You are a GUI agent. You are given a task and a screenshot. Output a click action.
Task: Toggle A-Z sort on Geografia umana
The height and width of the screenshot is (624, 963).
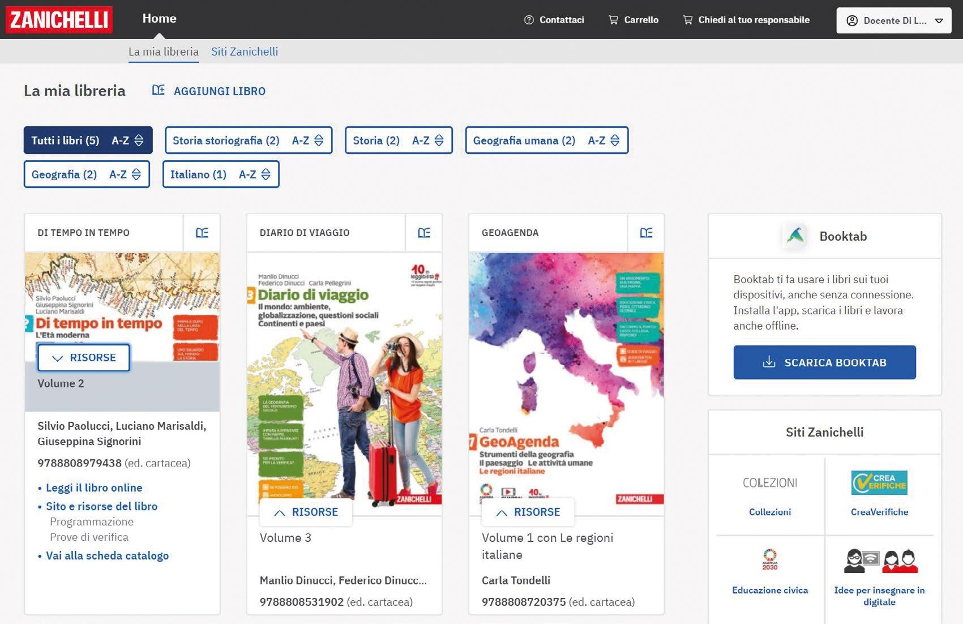click(604, 140)
